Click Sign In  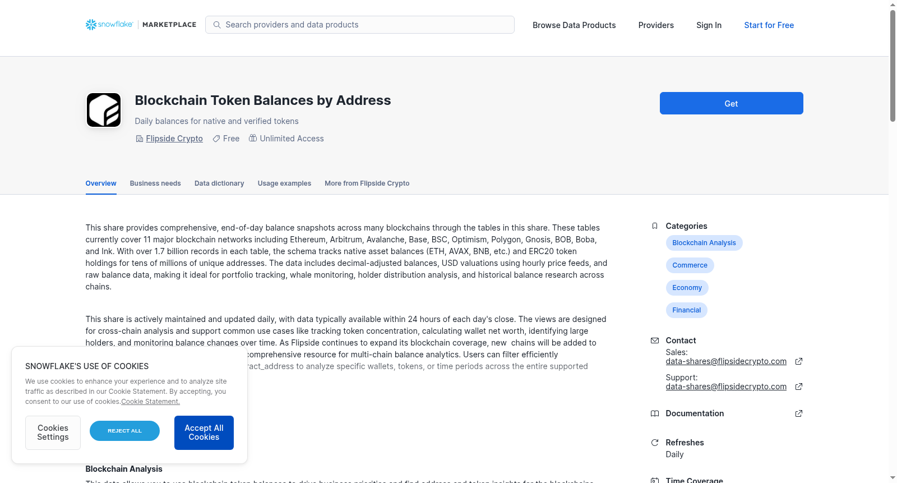[709, 25]
